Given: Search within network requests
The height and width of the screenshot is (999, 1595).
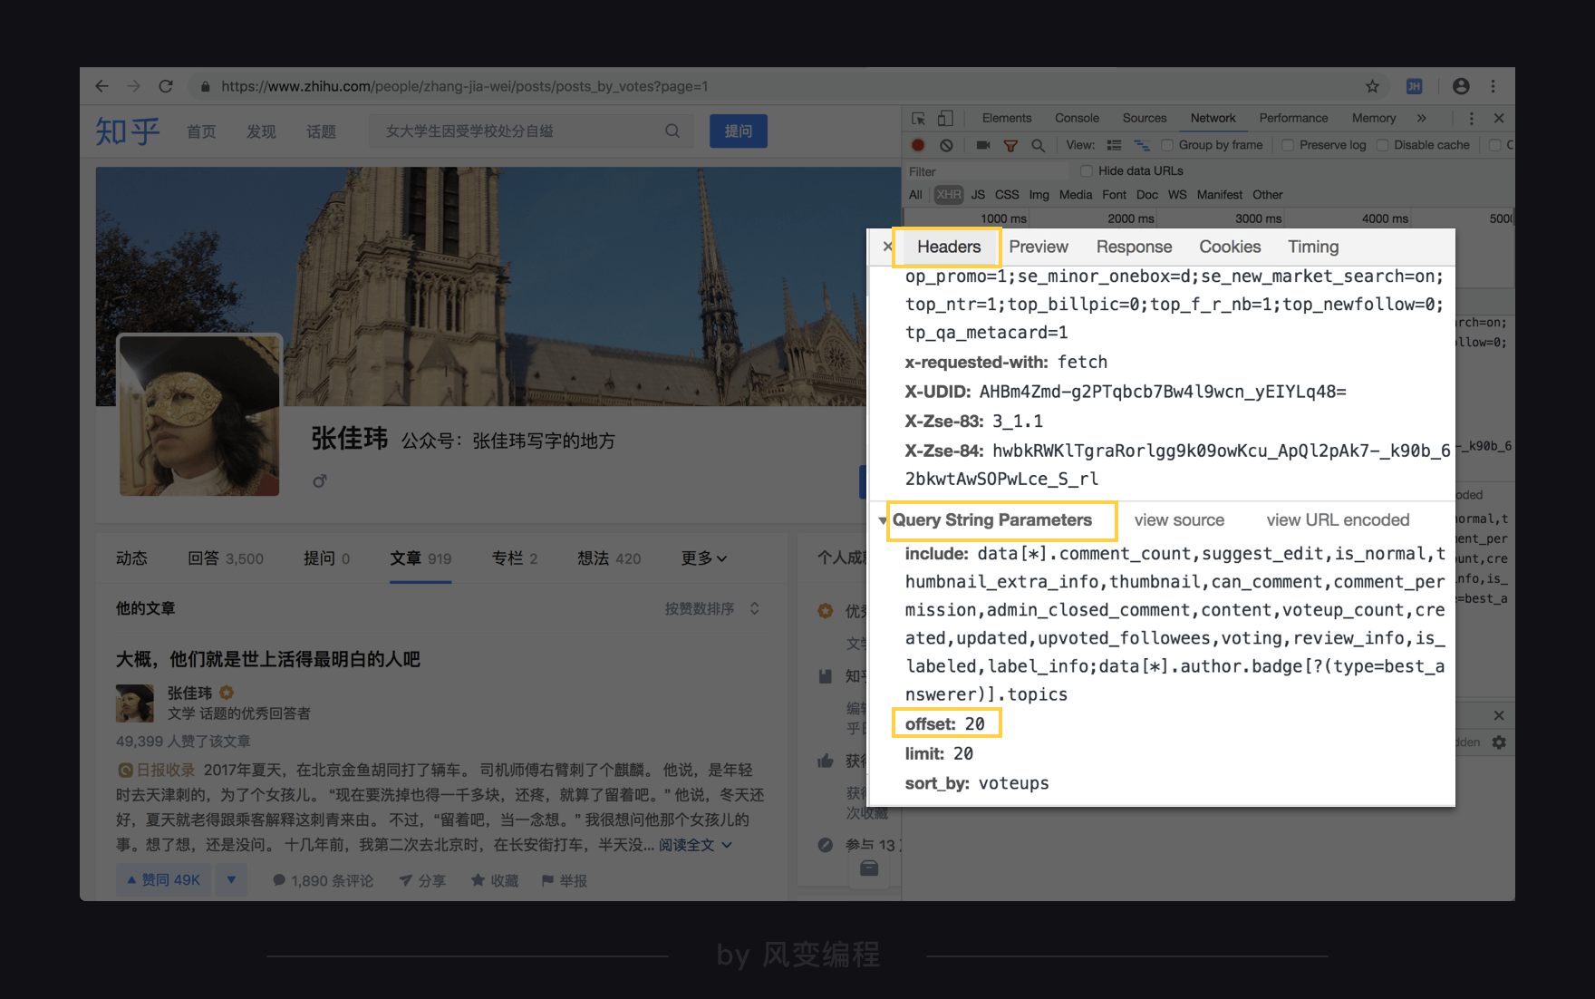Looking at the screenshot, I should [x=1038, y=145].
